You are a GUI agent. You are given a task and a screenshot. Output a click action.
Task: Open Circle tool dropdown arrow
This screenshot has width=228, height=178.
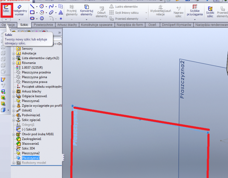[x=46, y=7]
